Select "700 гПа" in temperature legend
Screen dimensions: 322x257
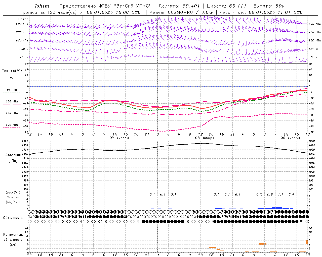[12, 113]
